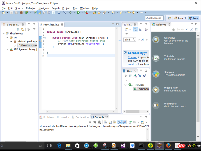
Task: Click the green Run button in toolbar
Action: (78, 12)
